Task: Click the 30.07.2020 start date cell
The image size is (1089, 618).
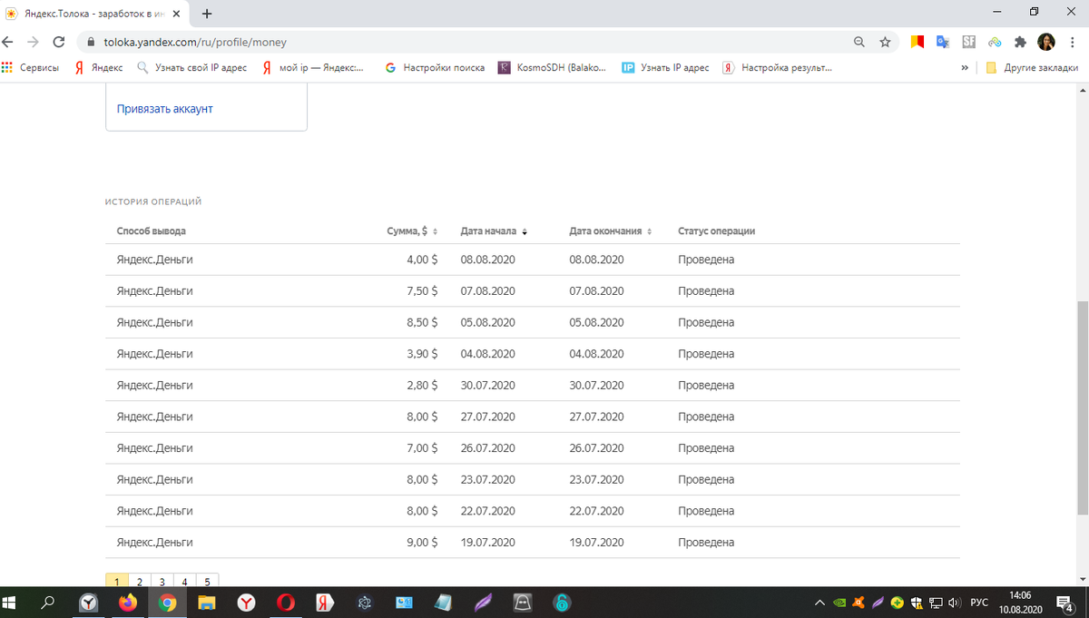Action: click(487, 385)
